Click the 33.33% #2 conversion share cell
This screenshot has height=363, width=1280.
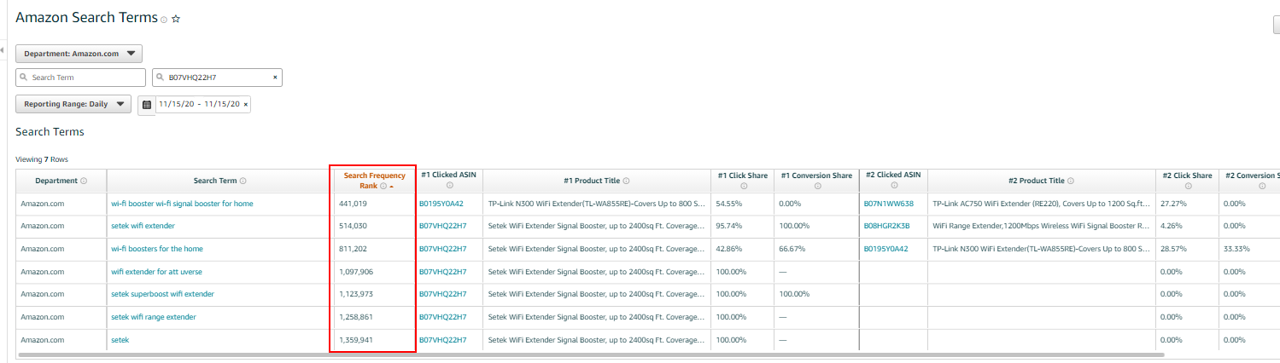[x=1236, y=249]
